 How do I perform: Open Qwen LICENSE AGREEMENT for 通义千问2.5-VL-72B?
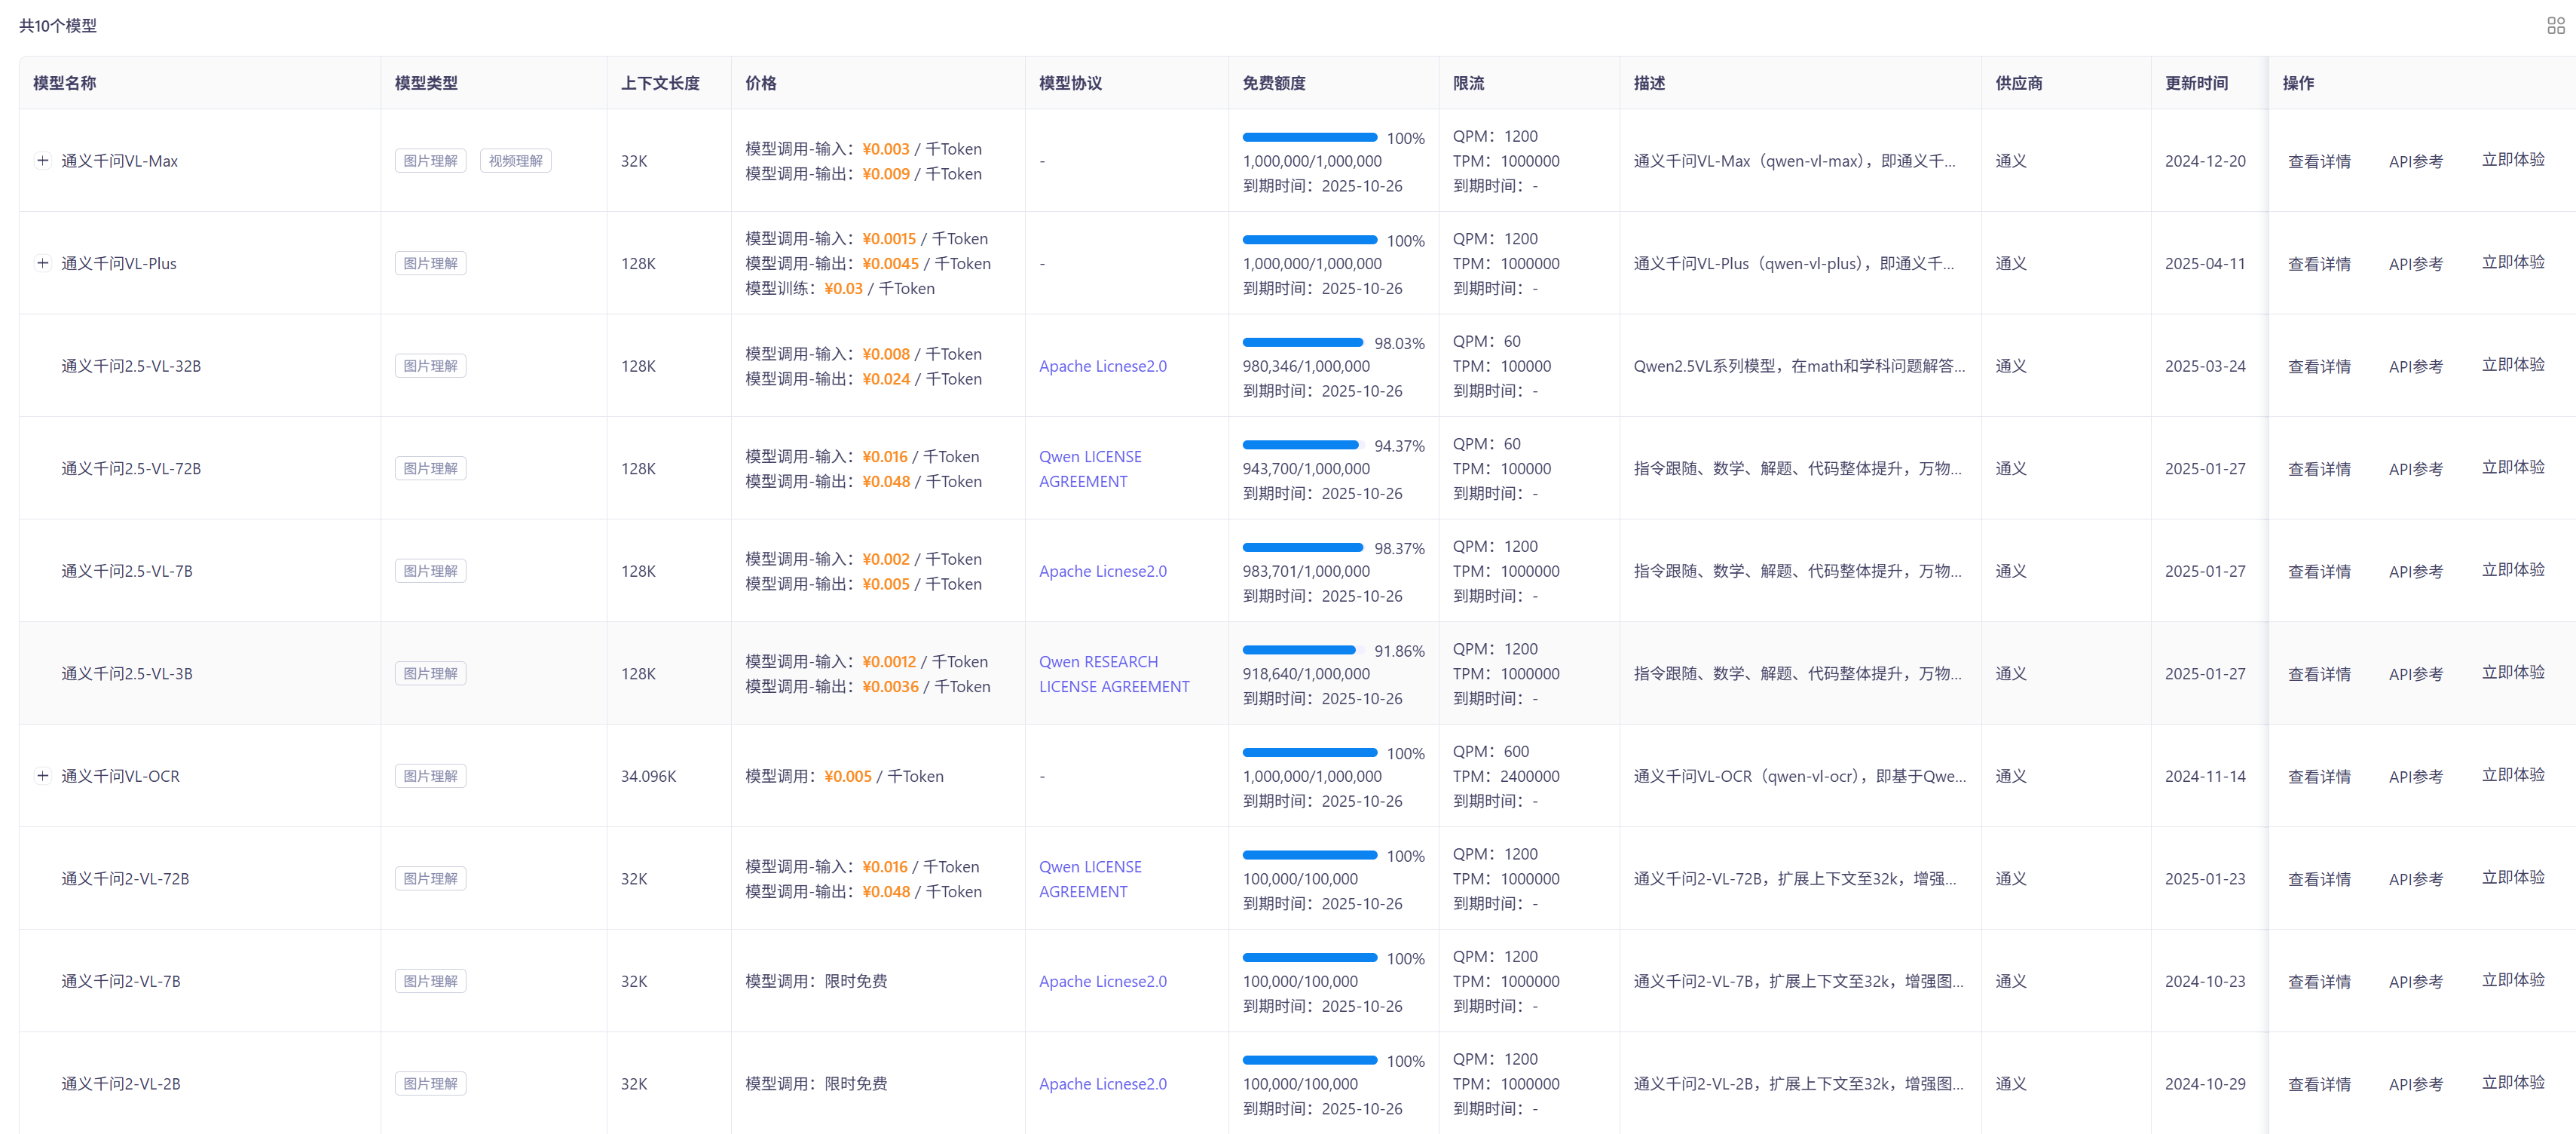[1090, 469]
